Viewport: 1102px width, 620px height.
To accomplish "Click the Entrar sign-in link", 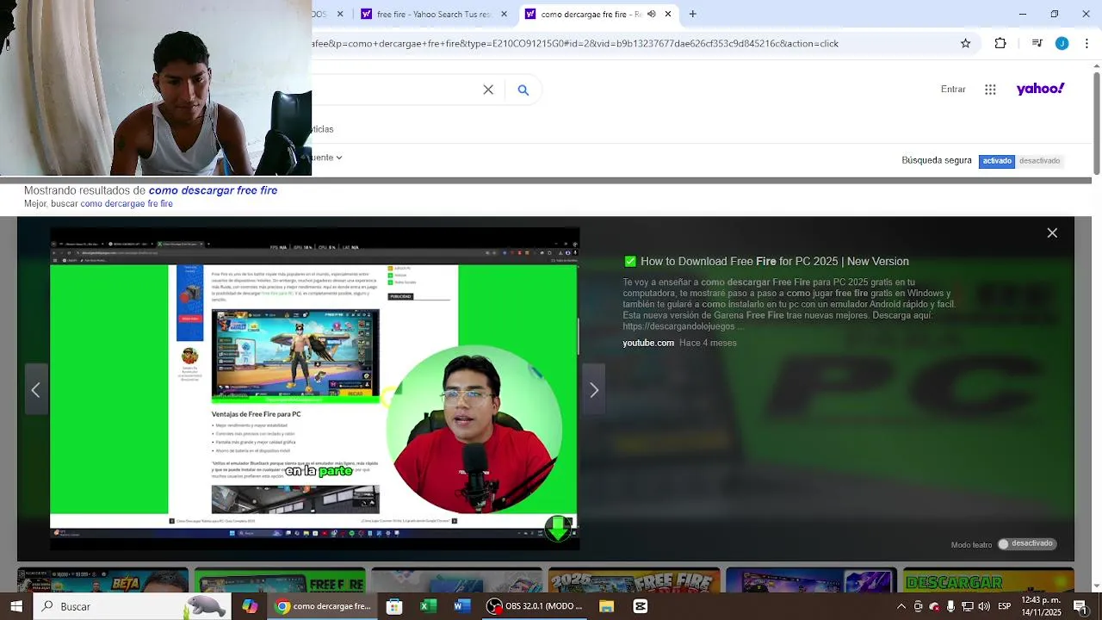I will tap(953, 90).
